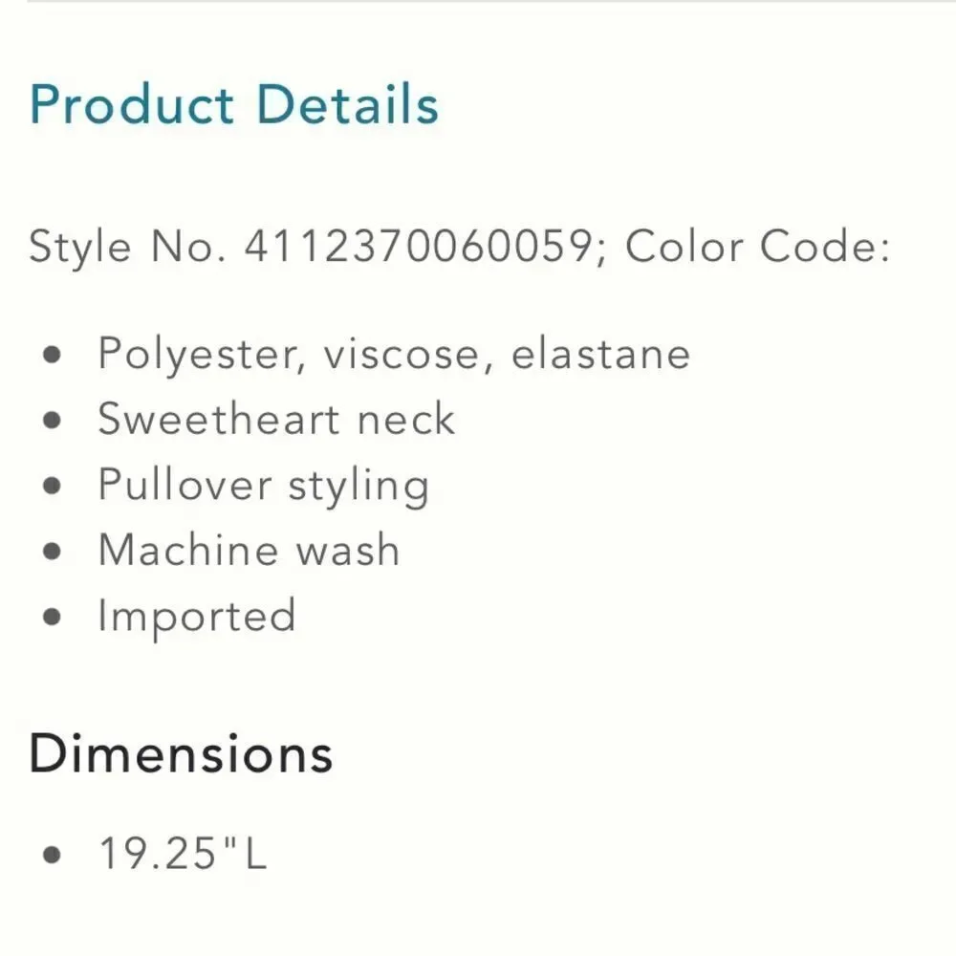Screen dimensions: 956x956
Task: Click the Machine wash bullet item
Action: [249, 550]
